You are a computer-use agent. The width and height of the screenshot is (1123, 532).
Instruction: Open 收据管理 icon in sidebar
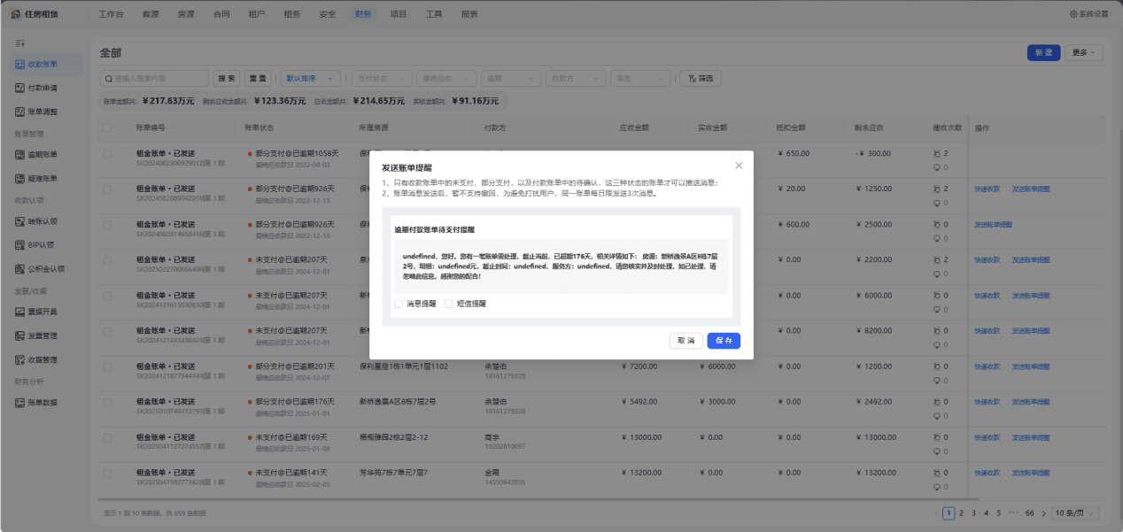pos(19,359)
